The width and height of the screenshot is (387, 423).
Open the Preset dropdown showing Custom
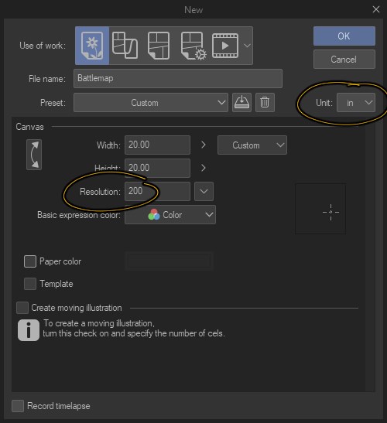(x=151, y=103)
